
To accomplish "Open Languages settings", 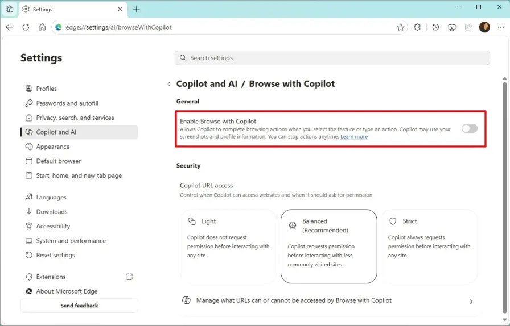I will click(79, 197).
